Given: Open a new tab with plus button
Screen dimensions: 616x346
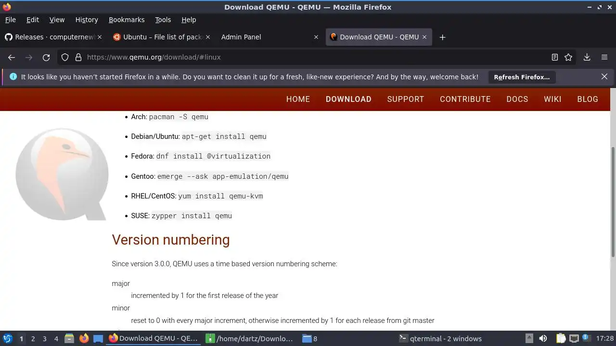Looking at the screenshot, I should tap(443, 37).
